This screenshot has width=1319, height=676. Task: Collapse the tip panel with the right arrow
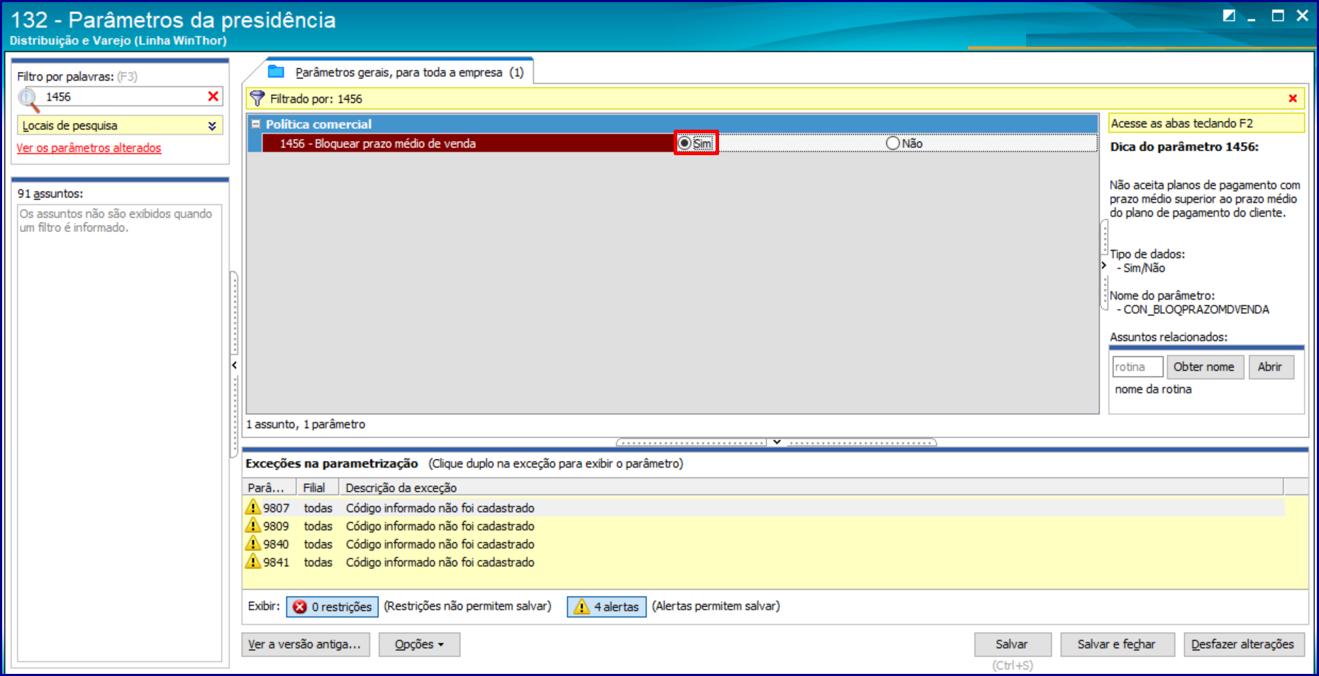[1103, 265]
